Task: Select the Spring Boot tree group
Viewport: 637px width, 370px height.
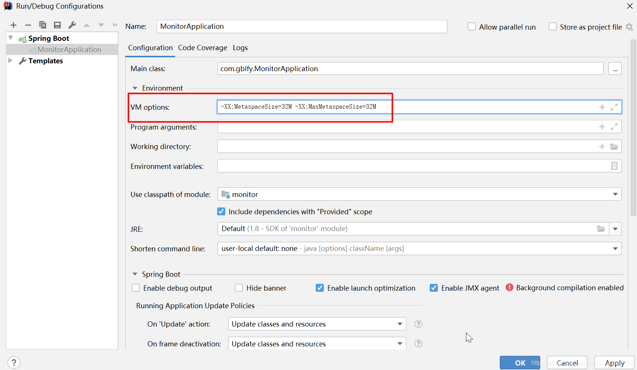Action: click(x=49, y=38)
